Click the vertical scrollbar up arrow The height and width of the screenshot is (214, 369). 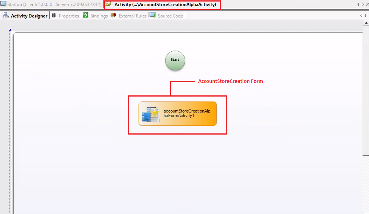(366, 23)
